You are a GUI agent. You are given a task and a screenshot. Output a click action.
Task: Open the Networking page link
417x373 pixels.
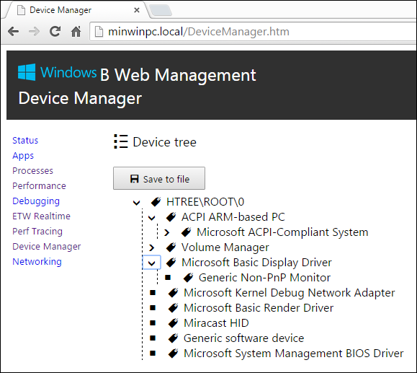(x=37, y=262)
